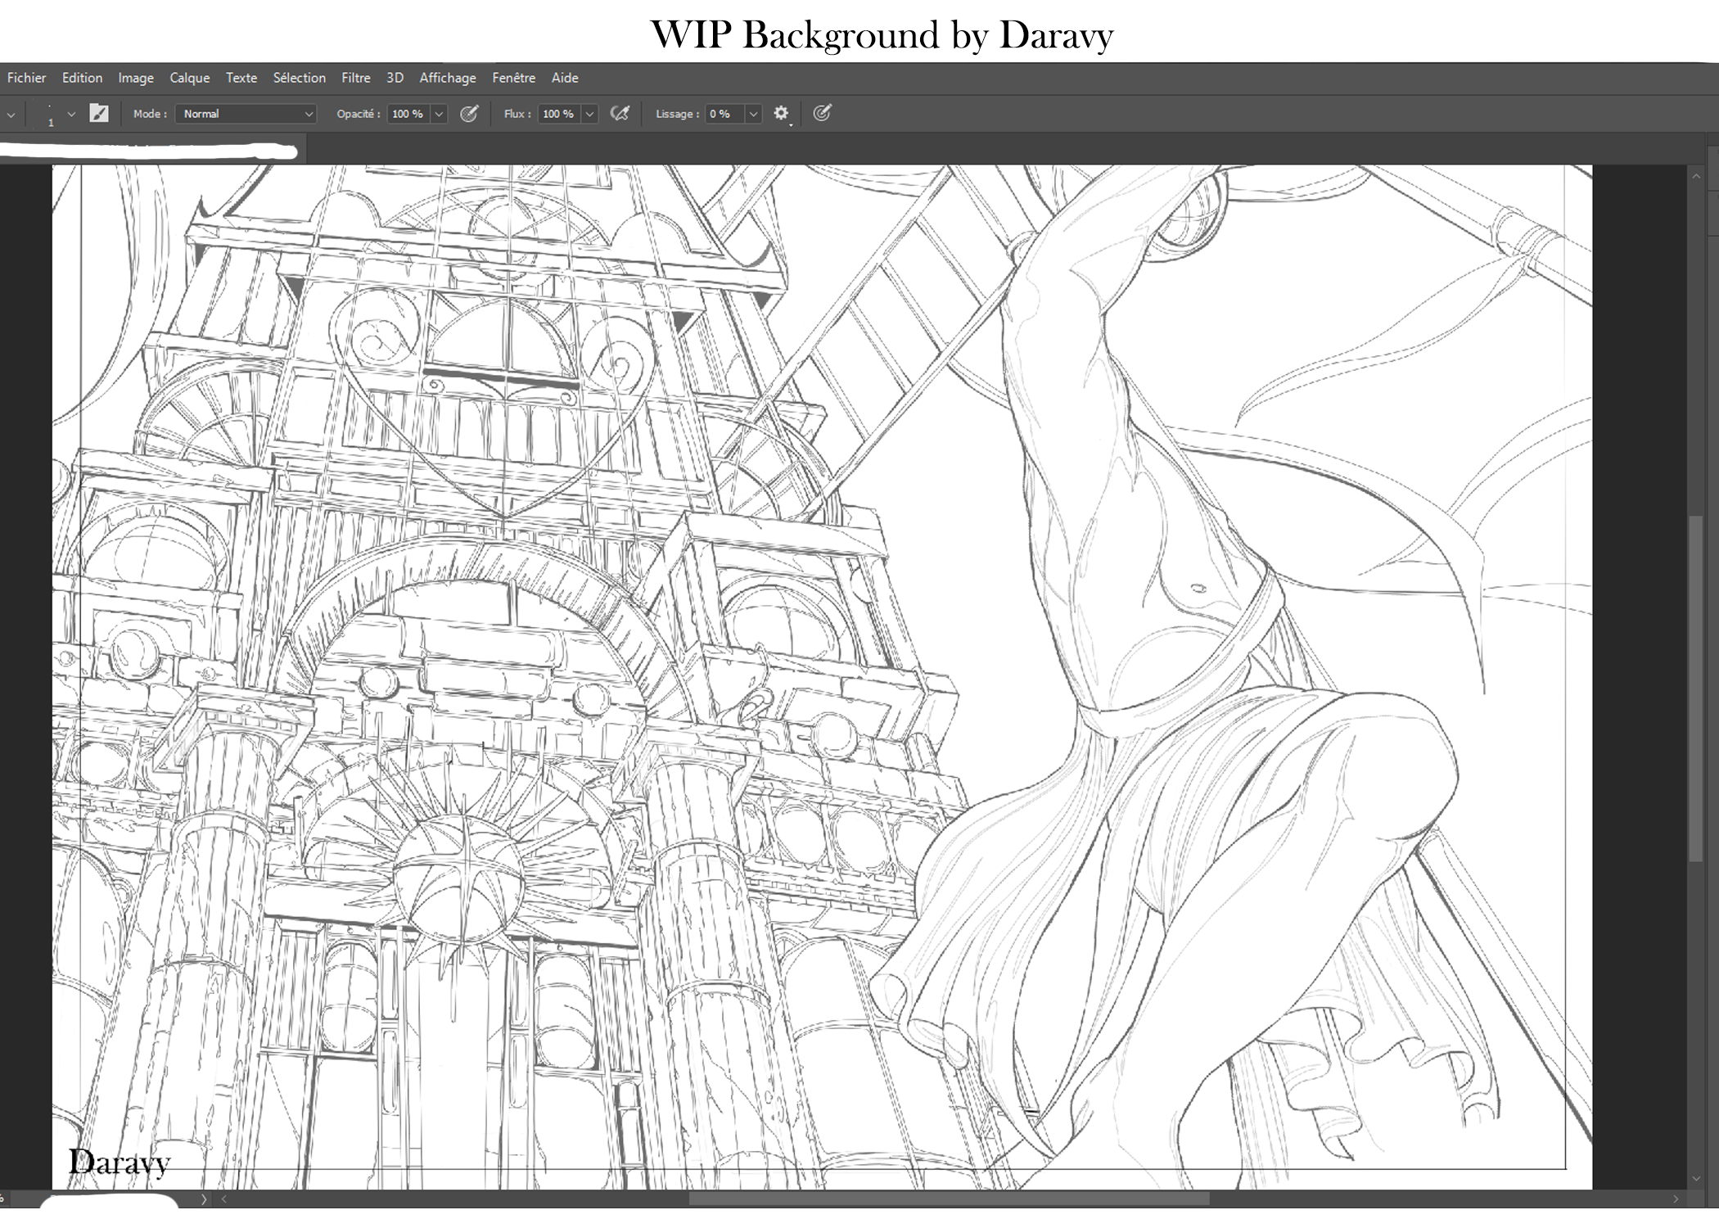Viewport: 1719px width, 1228px height.
Task: Toggle pressure control for opacity
Action: coord(469,114)
